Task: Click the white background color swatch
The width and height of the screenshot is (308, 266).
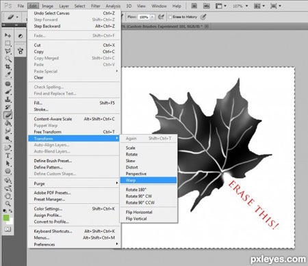Action: click(10, 222)
